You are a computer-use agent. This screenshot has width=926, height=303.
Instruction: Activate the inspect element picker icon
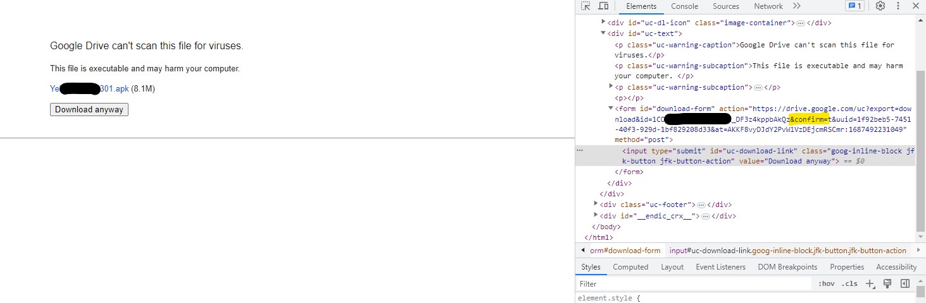[x=585, y=6]
